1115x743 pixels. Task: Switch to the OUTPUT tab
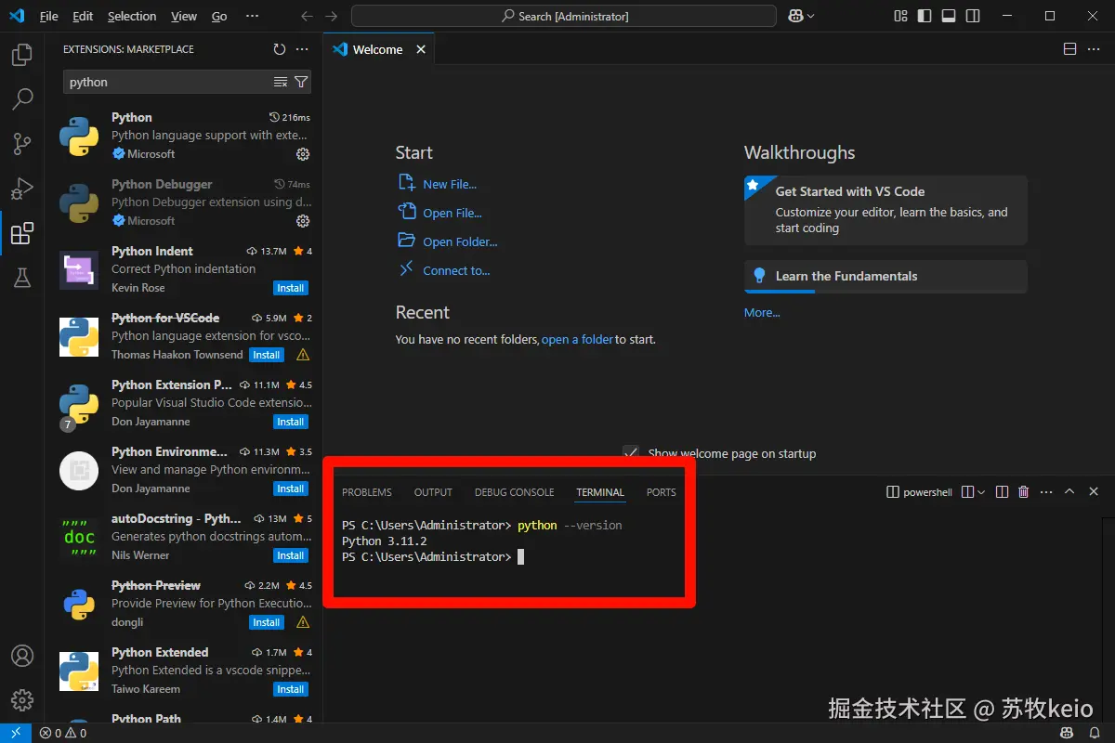pyautogui.click(x=433, y=492)
